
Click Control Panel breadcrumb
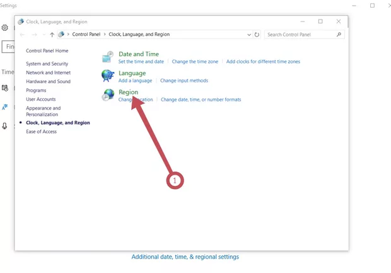pos(86,35)
